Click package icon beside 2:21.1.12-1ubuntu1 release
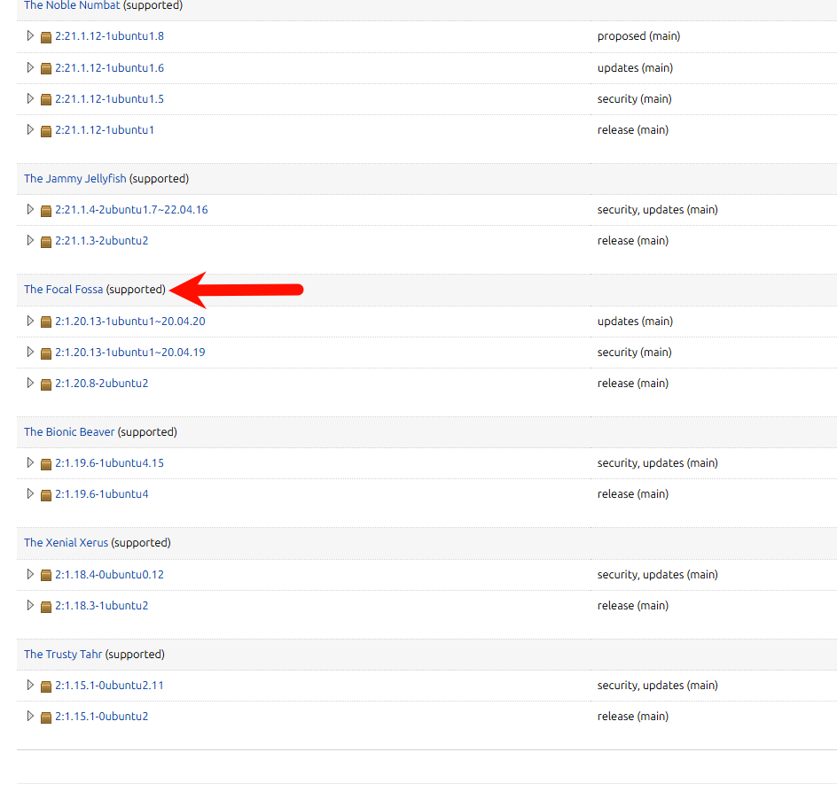The width and height of the screenshot is (837, 791). click(x=46, y=131)
